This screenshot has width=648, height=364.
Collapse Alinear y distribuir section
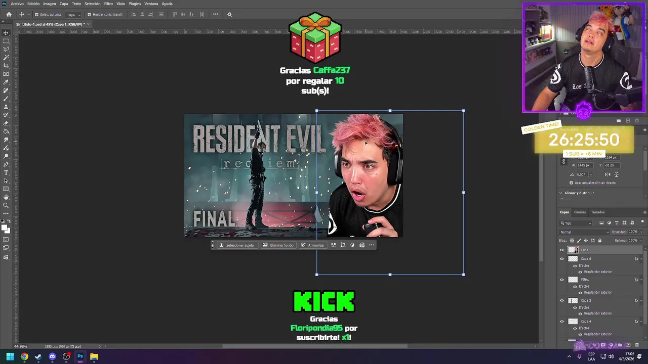coord(561,193)
